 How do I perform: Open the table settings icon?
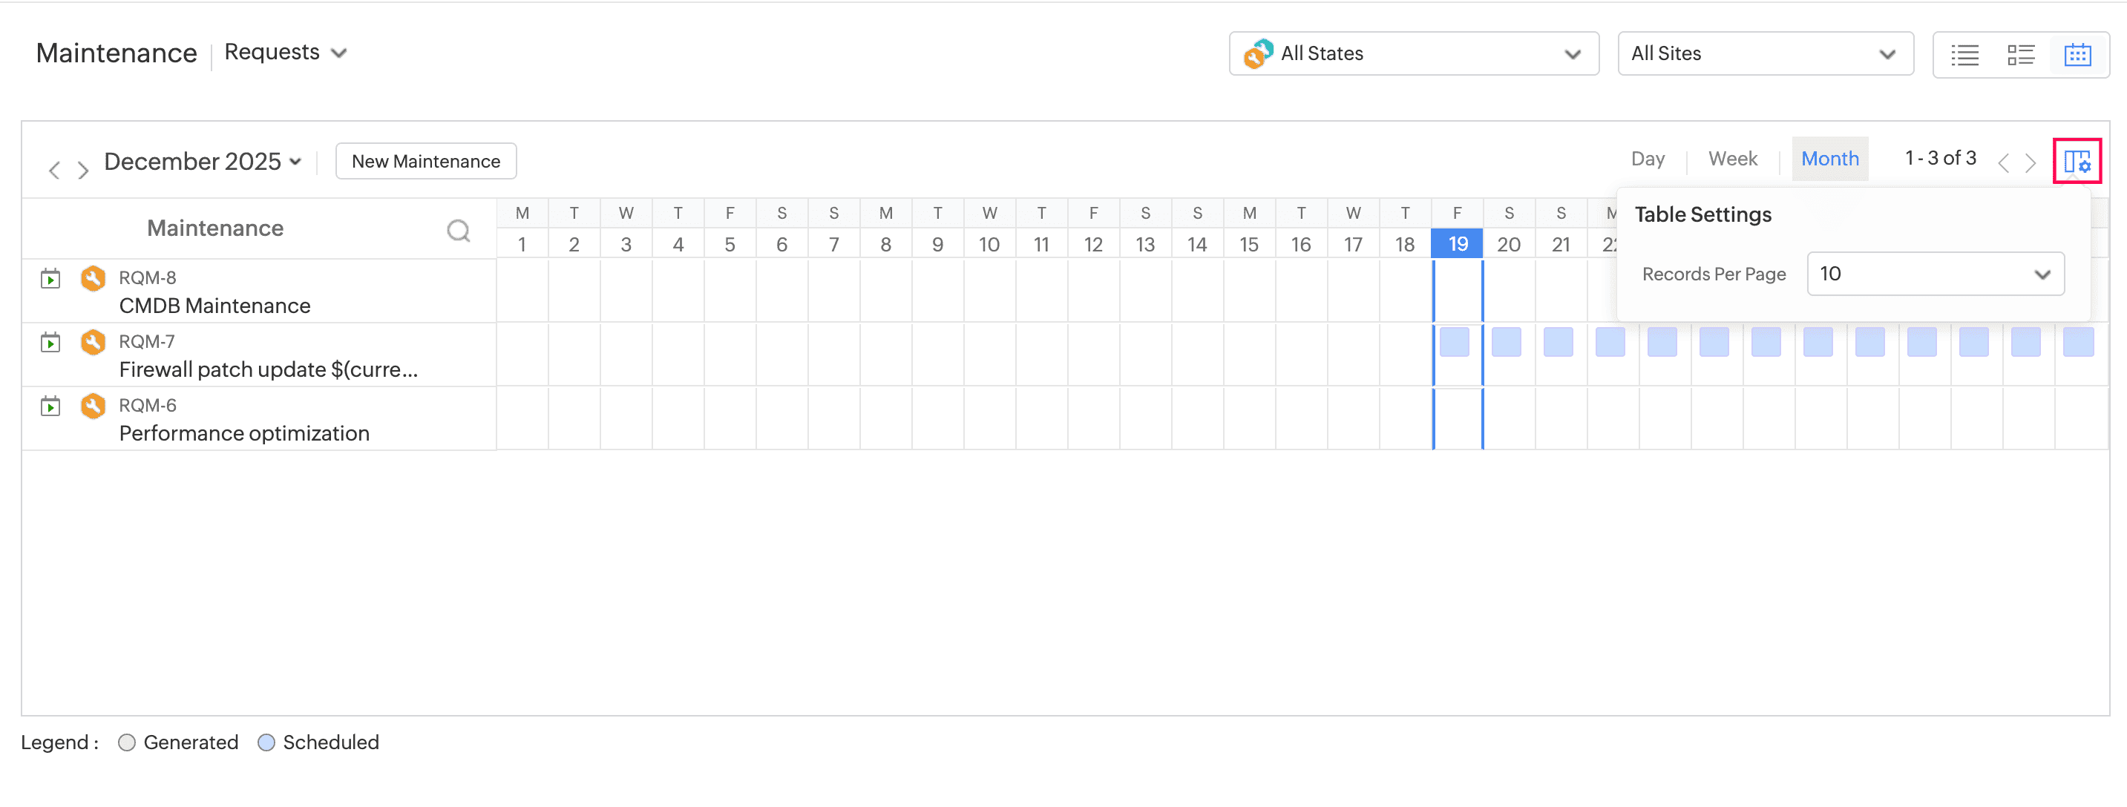[2077, 161]
